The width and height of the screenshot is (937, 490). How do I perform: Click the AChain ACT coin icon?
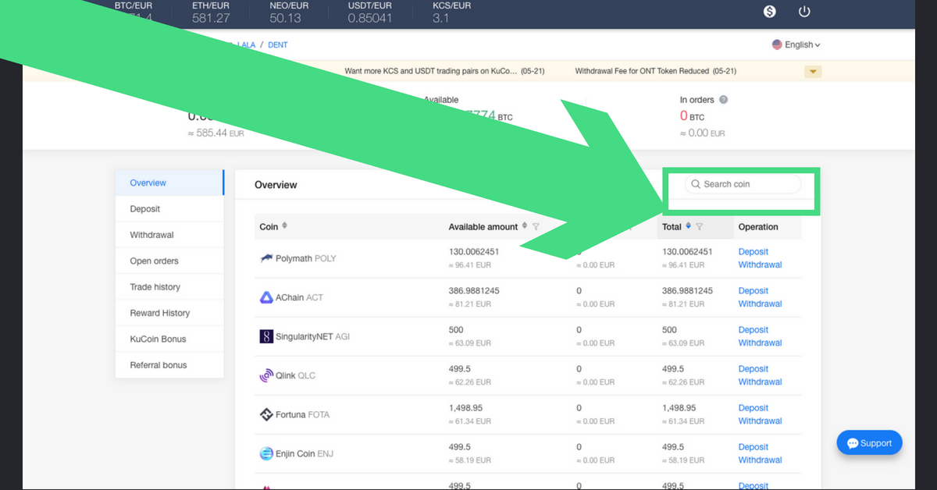coord(266,297)
